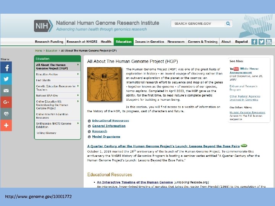Click the Education sidebar header

(x=58, y=59)
